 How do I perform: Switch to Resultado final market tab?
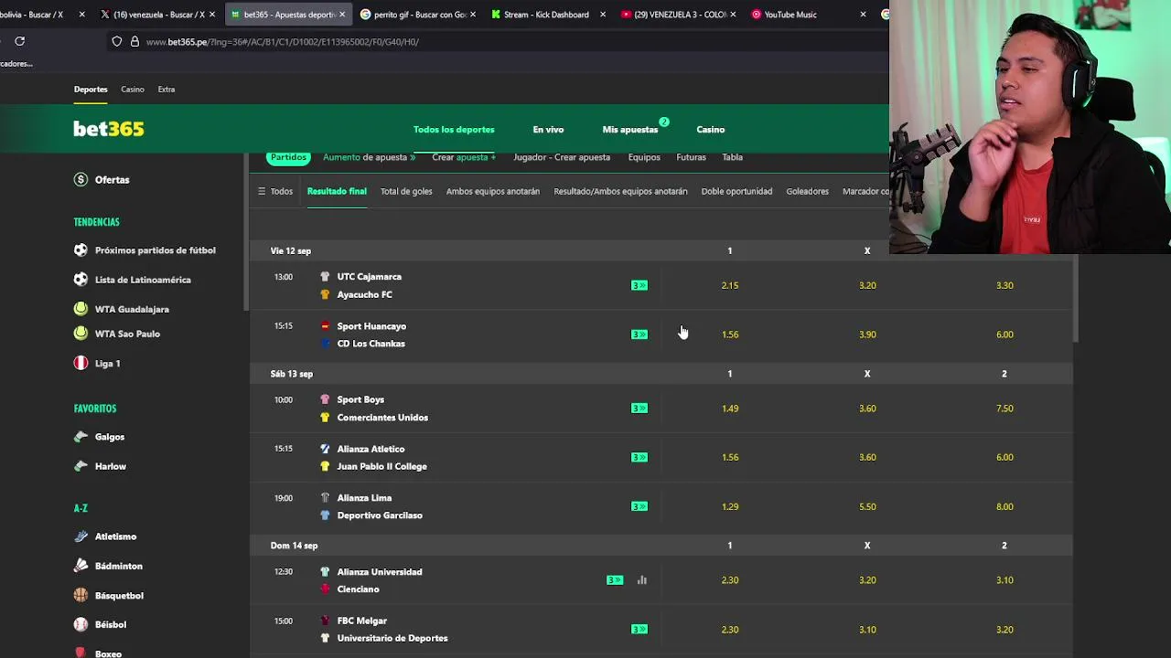click(x=337, y=191)
